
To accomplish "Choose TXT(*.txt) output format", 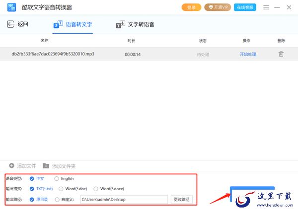I will click(x=32, y=189).
